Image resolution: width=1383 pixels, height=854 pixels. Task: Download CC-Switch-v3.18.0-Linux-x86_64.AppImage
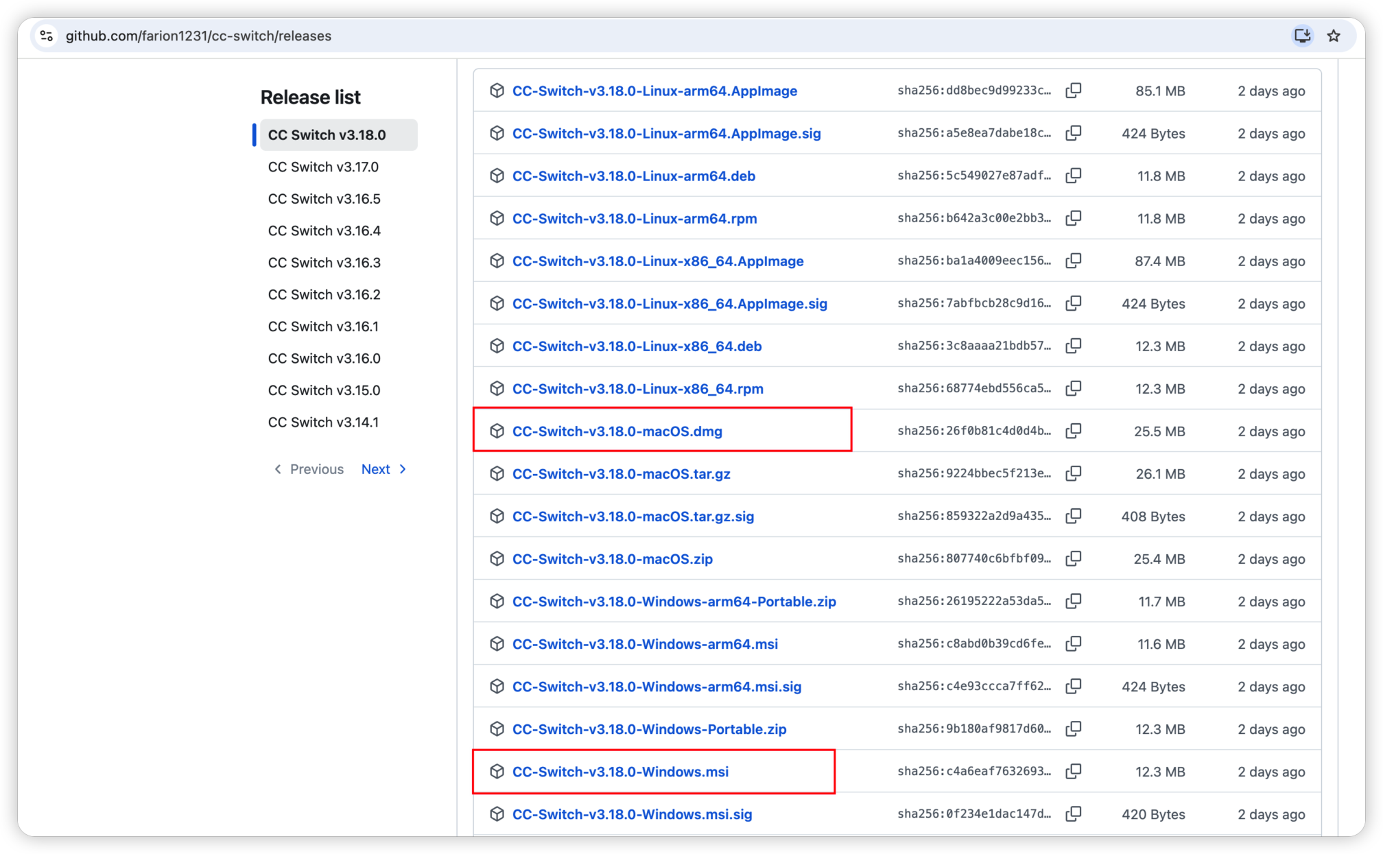coord(658,261)
